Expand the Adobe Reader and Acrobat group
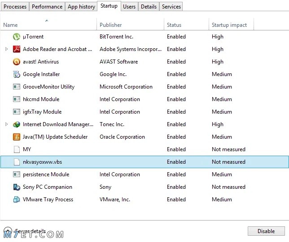This screenshot has width=289, height=242. (x=6, y=49)
